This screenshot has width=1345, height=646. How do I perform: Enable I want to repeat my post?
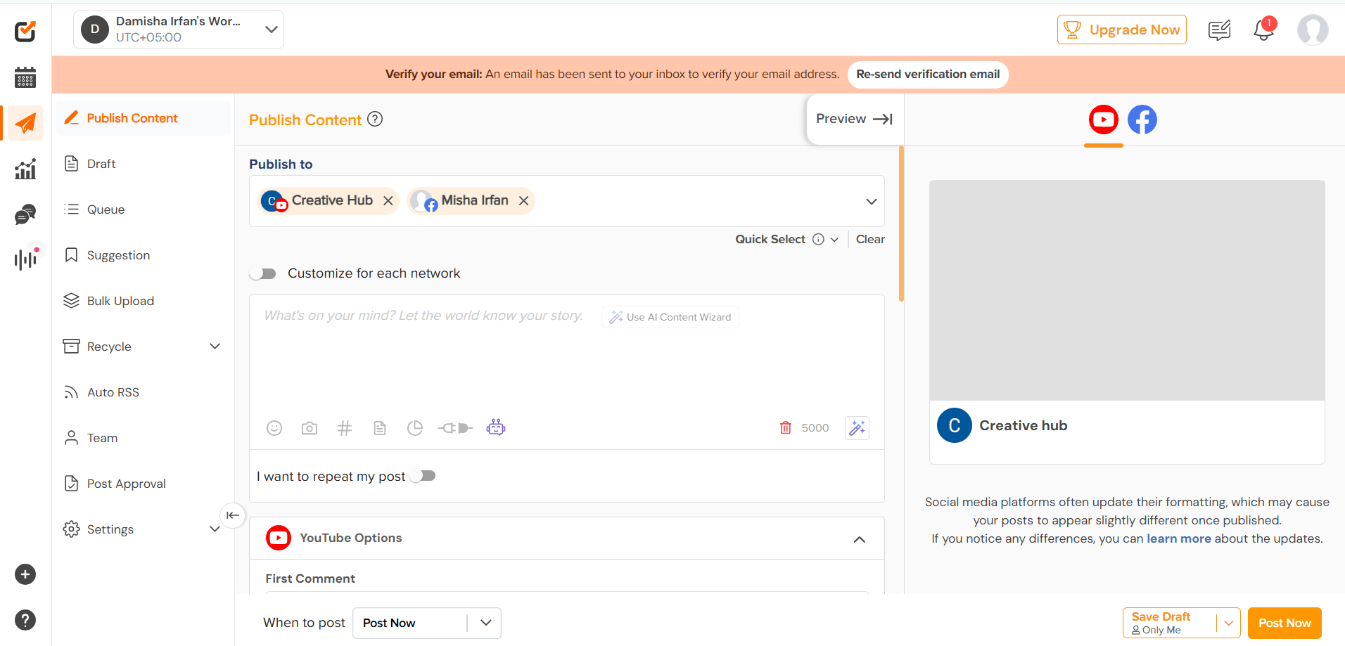[x=423, y=476]
